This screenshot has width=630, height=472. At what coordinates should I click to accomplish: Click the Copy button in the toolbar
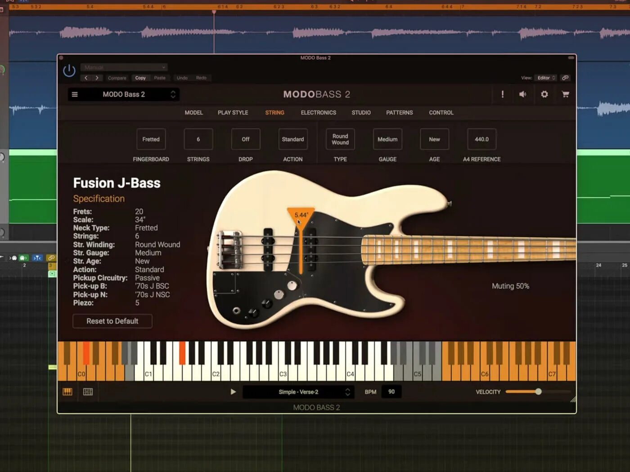(140, 78)
